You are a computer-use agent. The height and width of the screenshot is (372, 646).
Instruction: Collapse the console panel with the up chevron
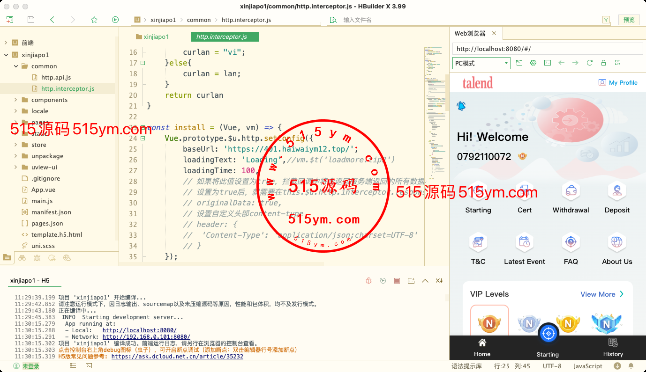[x=425, y=281]
